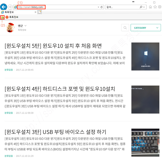Click date 2017.12.14 00:45
The image size is (162, 160).
pyautogui.click(x=25, y=70)
